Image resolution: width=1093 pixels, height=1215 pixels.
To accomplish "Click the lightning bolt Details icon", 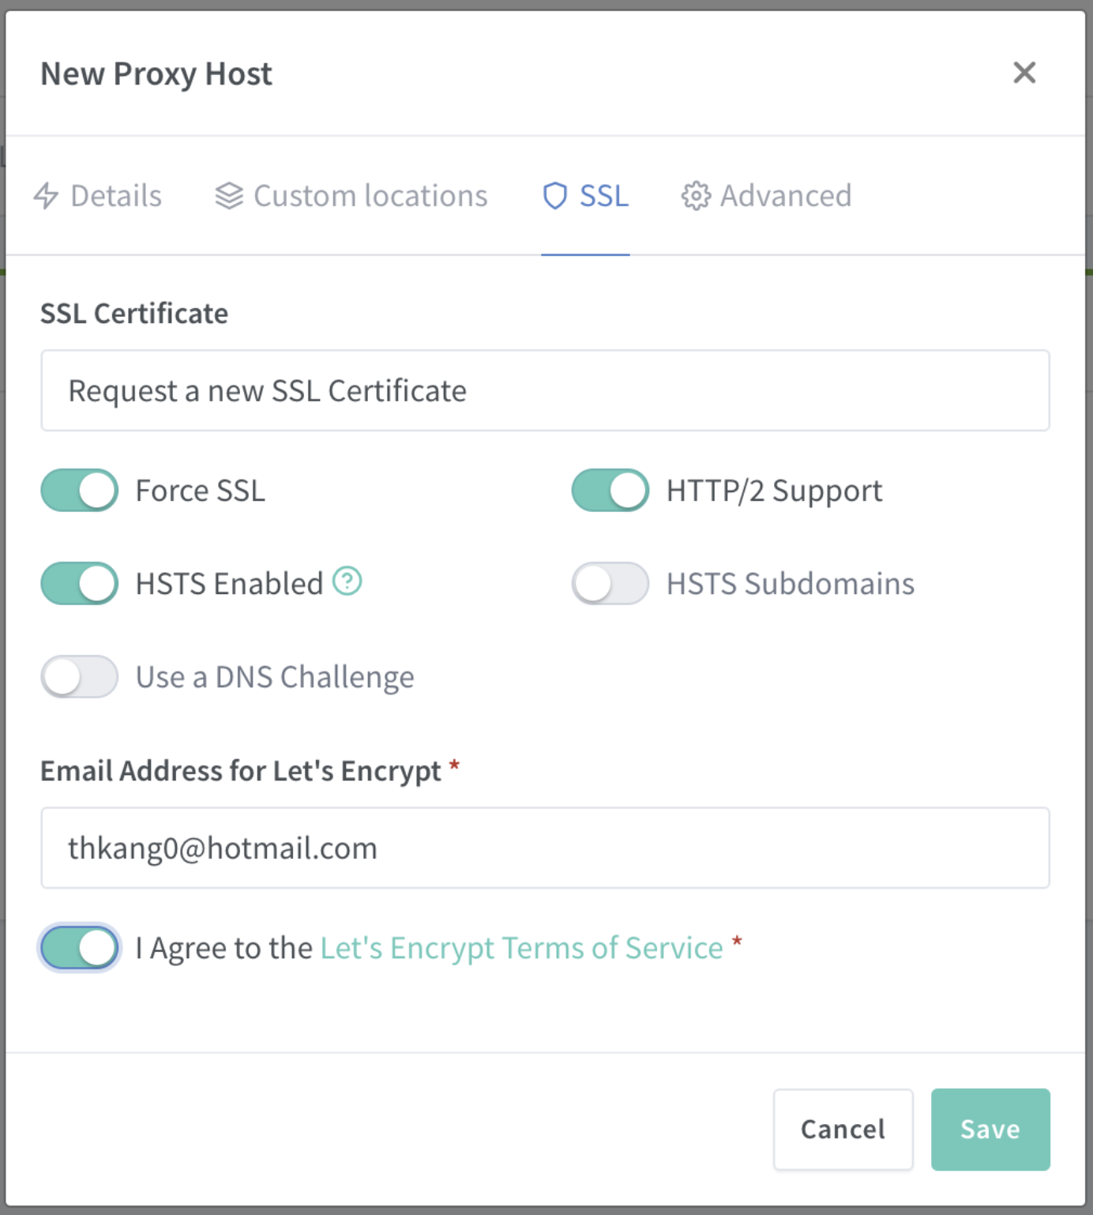I will tap(46, 196).
